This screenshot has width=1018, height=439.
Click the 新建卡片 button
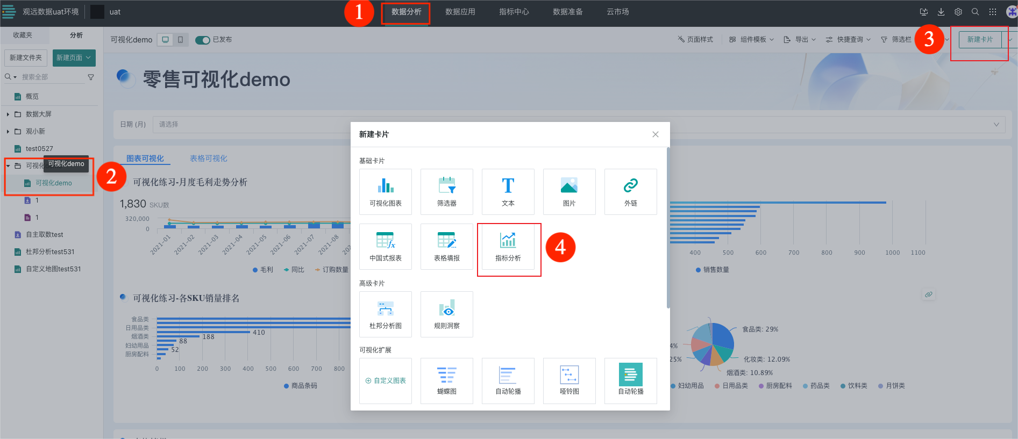pyautogui.click(x=980, y=40)
